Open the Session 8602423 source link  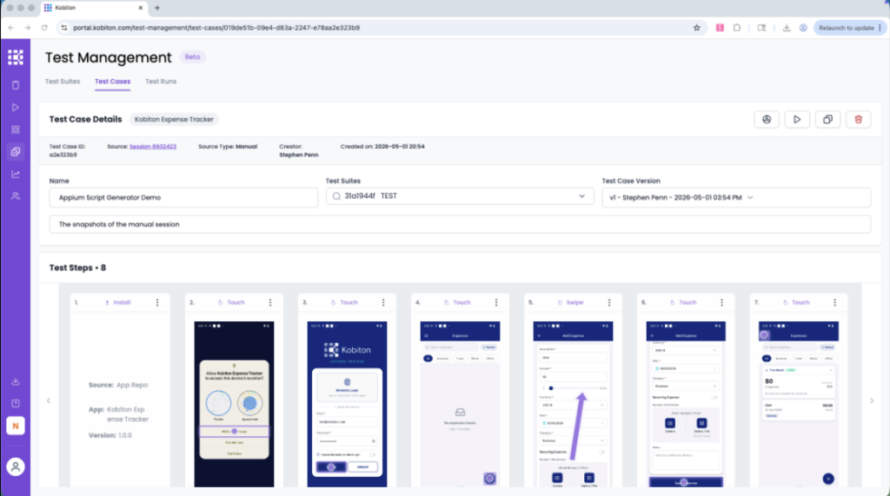153,147
